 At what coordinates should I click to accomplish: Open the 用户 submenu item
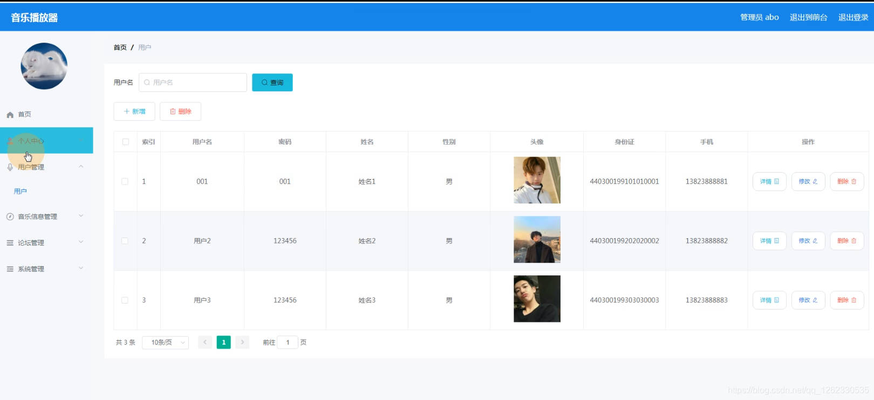(x=21, y=192)
